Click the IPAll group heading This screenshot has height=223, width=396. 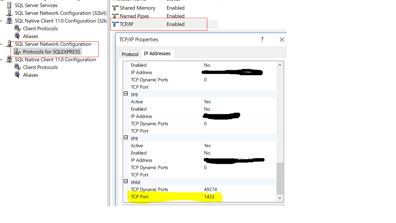[x=136, y=182]
